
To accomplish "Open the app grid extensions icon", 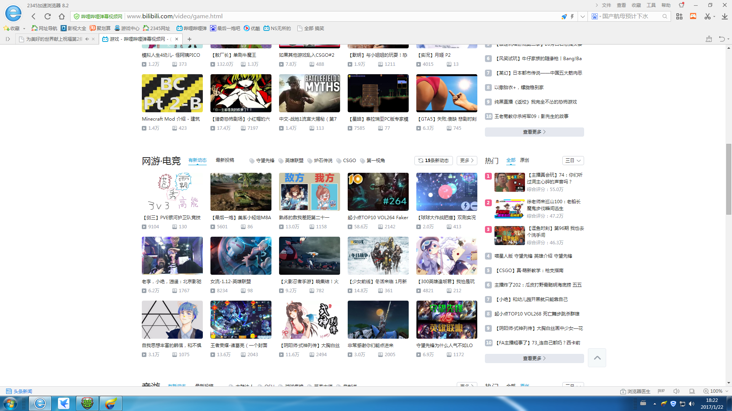I will point(679,16).
